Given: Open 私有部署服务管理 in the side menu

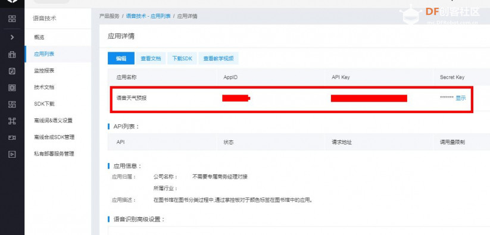Looking at the screenshot, I should (x=54, y=154).
